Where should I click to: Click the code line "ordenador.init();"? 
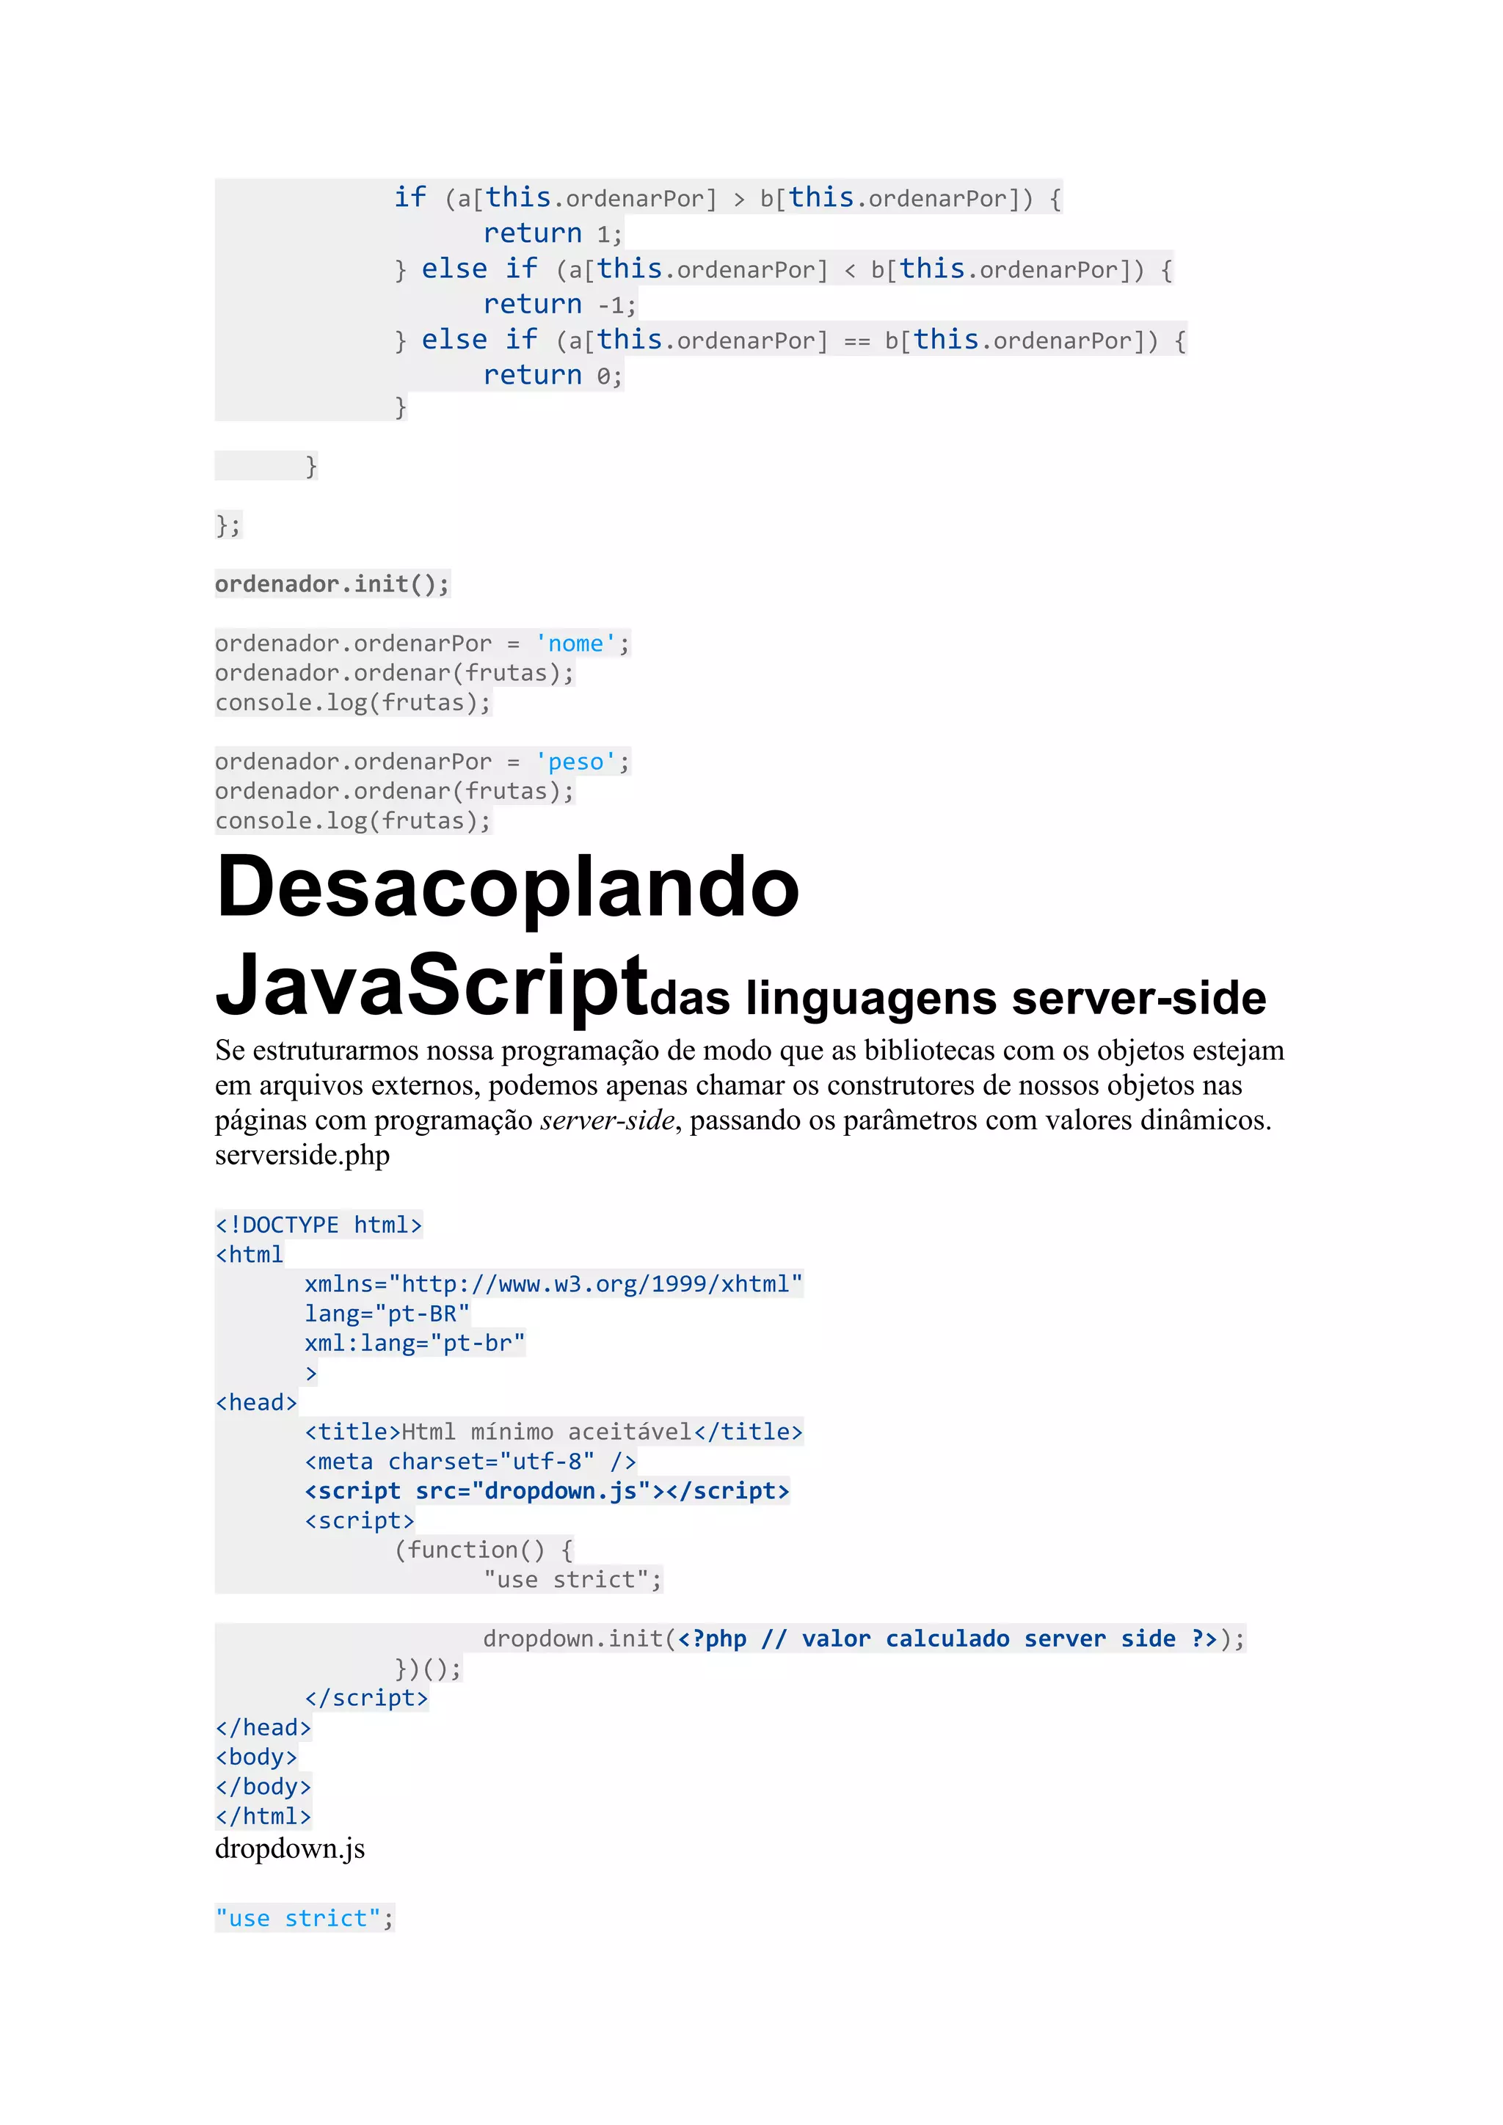[x=332, y=584]
